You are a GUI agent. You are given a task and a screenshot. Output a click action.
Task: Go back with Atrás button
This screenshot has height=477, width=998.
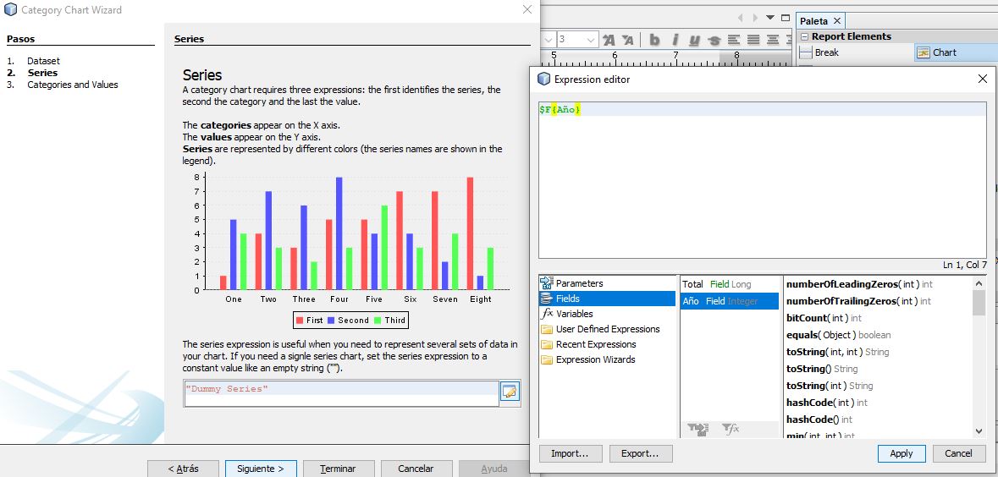pyautogui.click(x=184, y=469)
